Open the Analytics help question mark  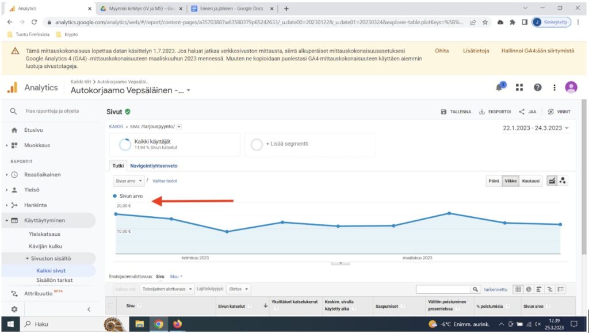point(538,87)
